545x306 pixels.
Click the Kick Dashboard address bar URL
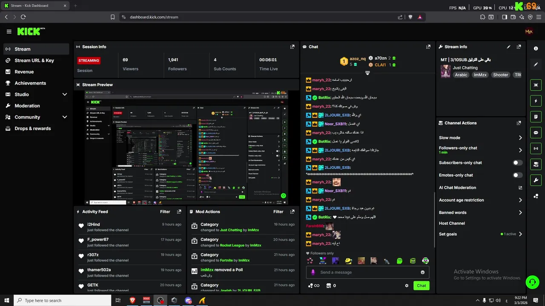click(154, 17)
